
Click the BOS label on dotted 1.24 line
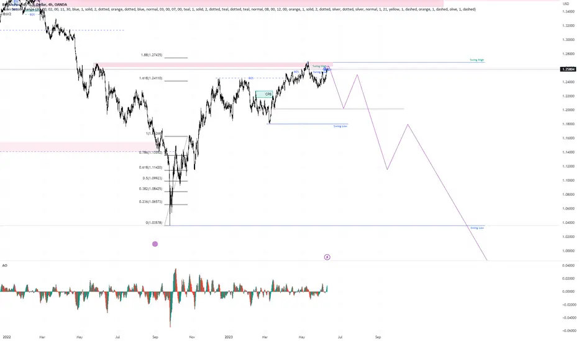(251, 78)
